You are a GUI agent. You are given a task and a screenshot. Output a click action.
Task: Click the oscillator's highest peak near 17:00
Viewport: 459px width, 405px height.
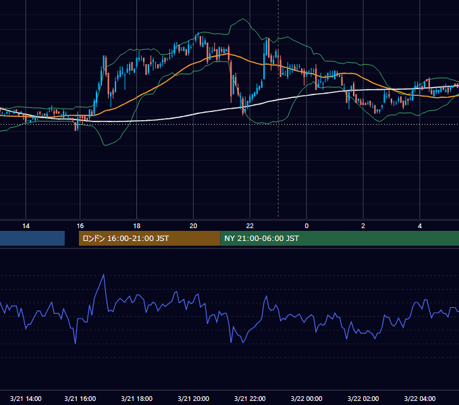click(x=104, y=275)
